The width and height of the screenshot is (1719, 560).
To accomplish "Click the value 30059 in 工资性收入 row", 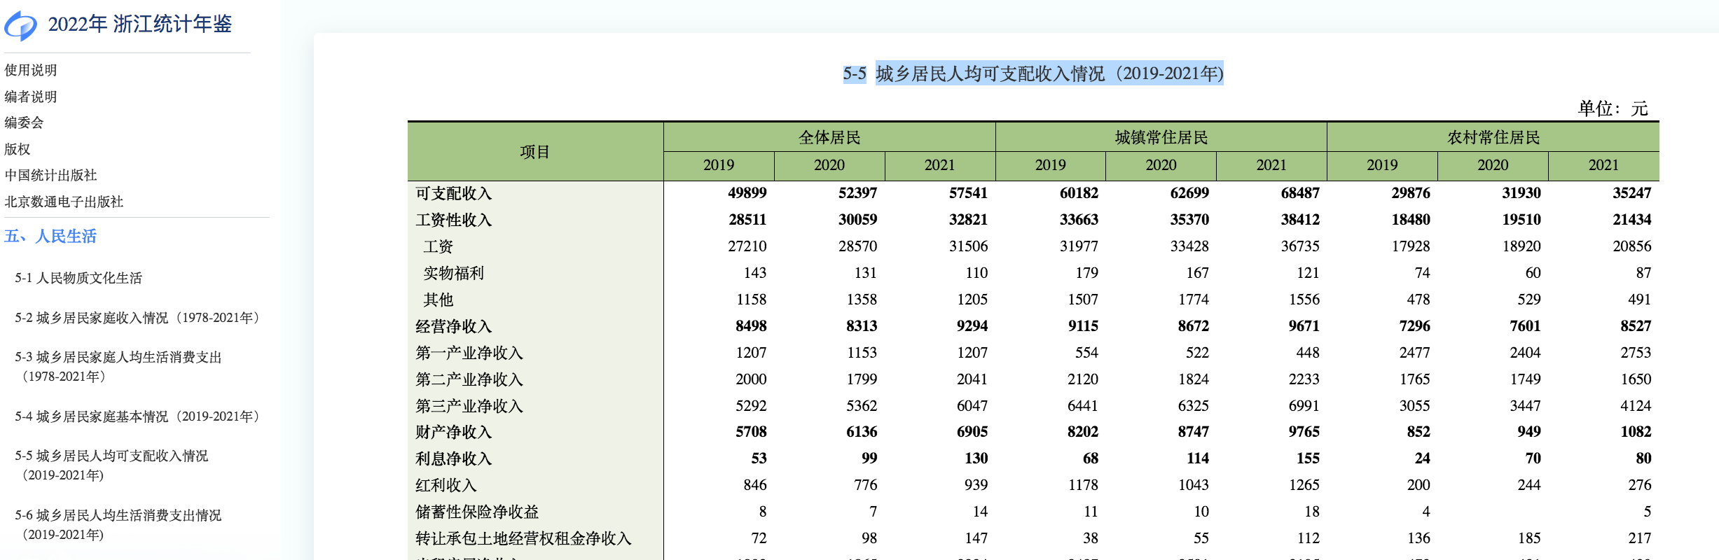I will (857, 220).
